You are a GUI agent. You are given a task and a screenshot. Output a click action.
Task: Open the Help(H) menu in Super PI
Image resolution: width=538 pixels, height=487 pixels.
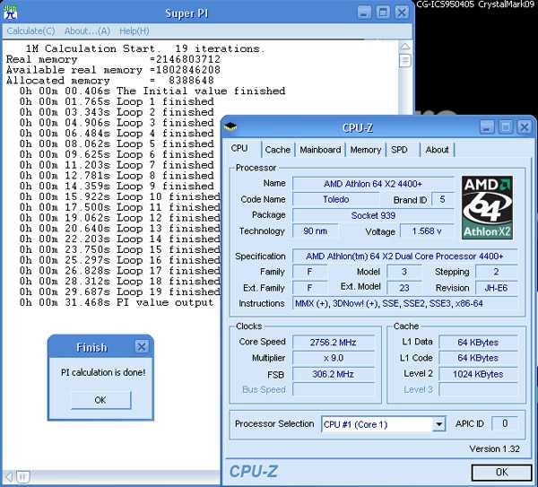(x=134, y=31)
